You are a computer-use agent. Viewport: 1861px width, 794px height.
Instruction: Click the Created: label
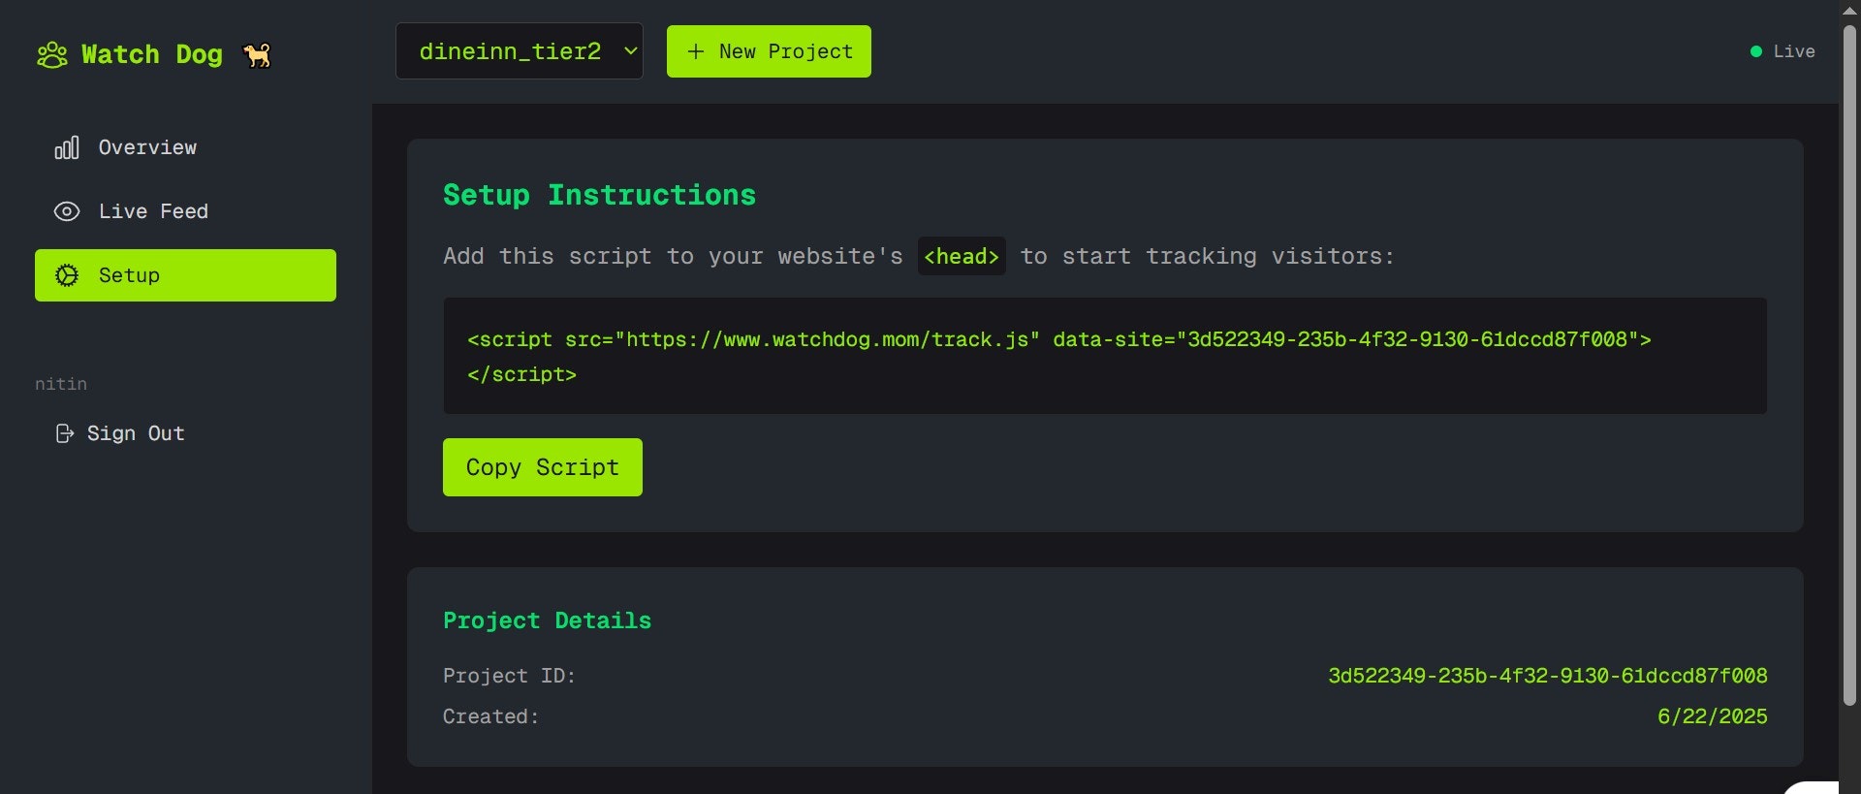491,716
